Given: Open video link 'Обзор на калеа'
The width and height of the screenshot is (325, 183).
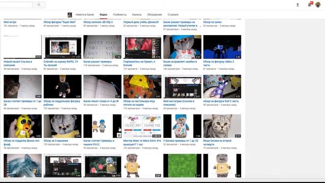Looking at the screenshot, I should [x=212, y=22].
